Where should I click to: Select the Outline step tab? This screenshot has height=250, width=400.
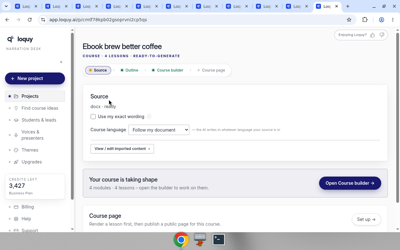[129, 70]
